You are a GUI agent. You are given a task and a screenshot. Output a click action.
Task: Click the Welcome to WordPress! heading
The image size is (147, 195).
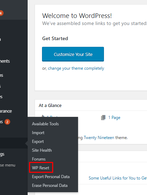(x=77, y=16)
